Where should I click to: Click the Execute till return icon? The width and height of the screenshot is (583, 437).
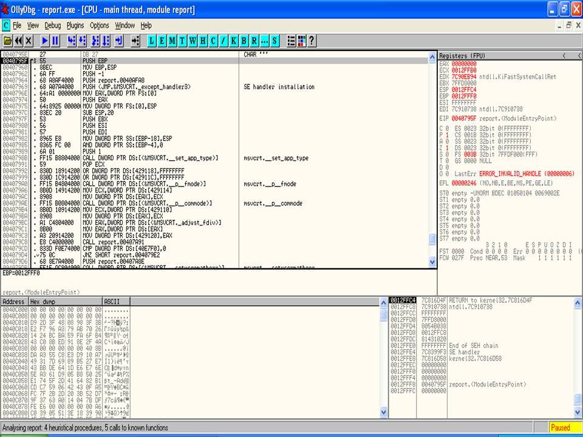119,41
